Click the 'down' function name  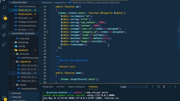pyautogui.click(x=78, y=73)
